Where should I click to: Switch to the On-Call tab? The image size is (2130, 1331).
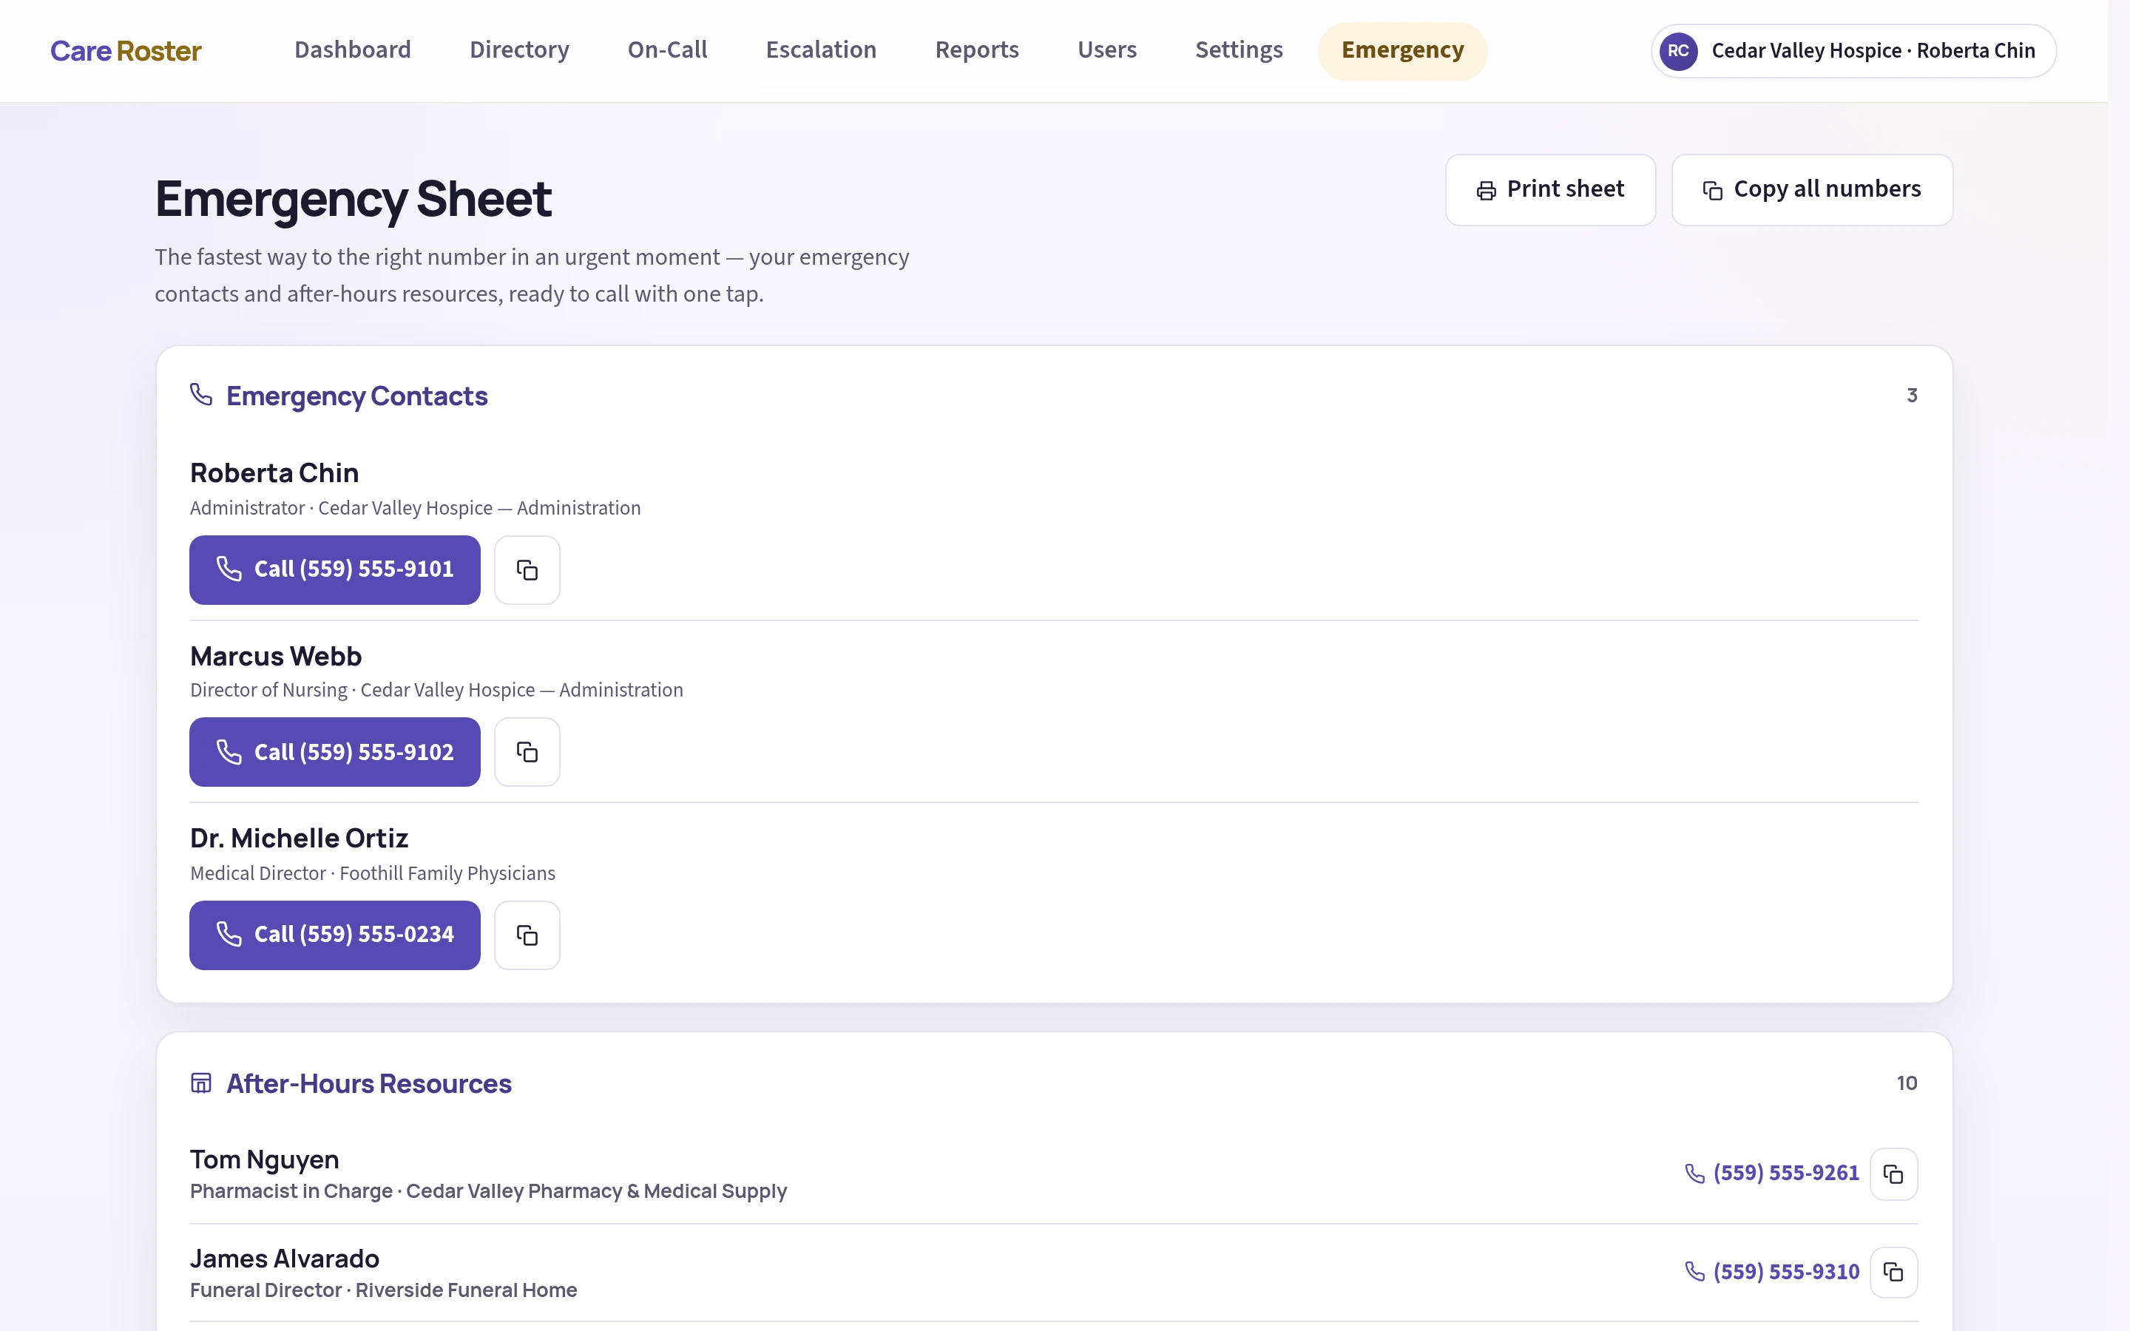(x=667, y=50)
